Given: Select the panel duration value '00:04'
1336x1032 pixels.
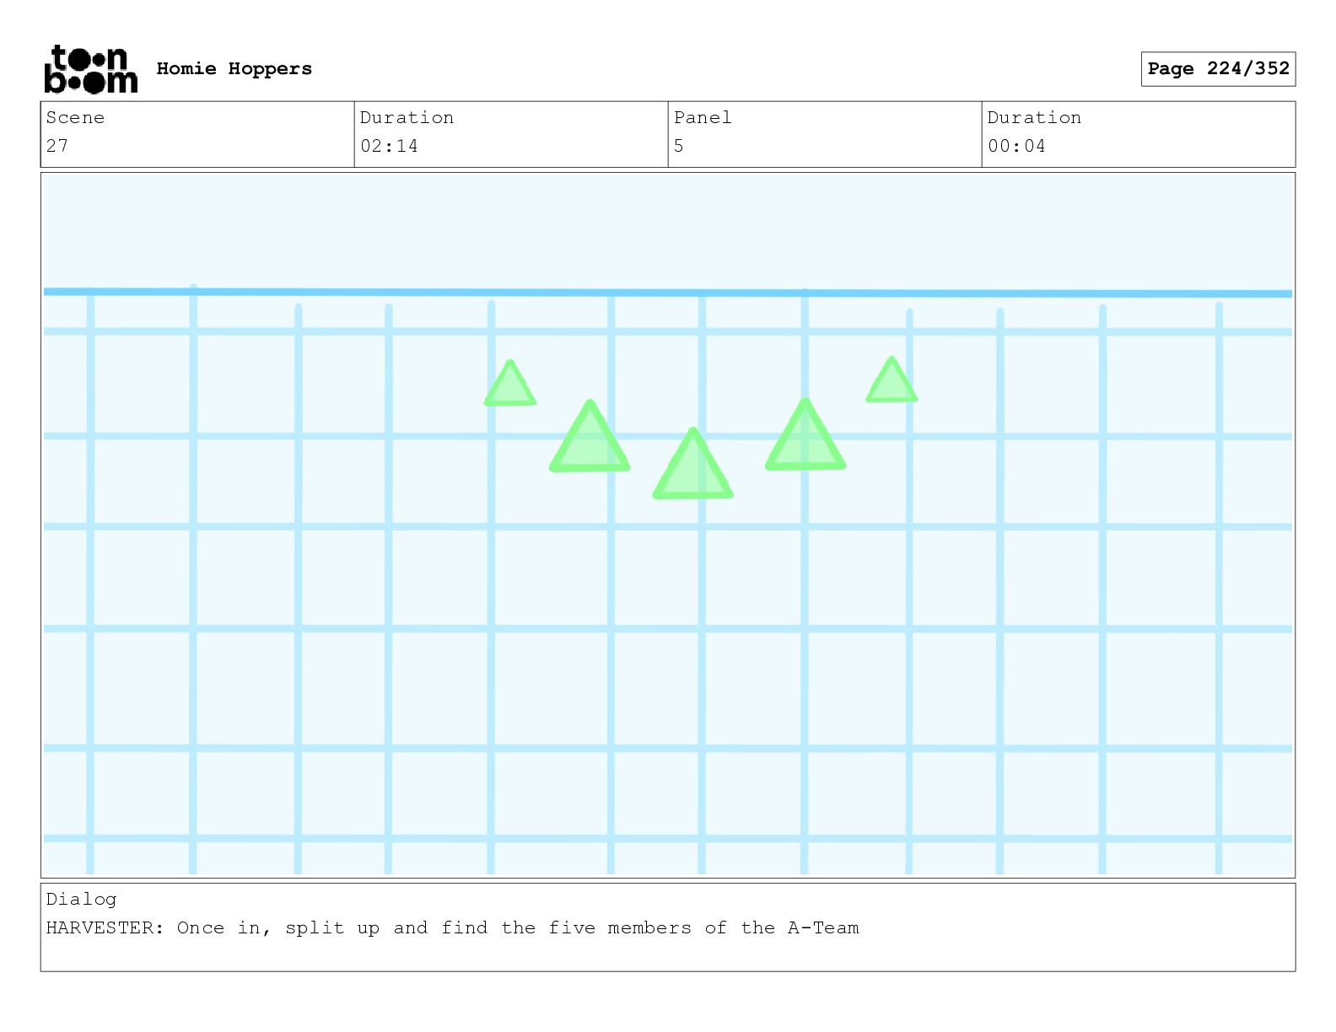Looking at the screenshot, I should click(x=1016, y=146).
